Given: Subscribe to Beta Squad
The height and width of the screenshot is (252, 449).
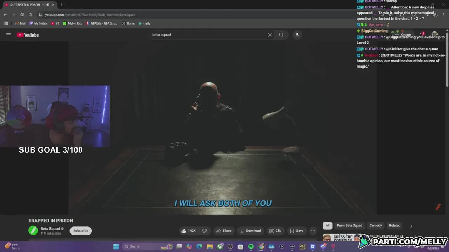Looking at the screenshot, I should [80, 231].
